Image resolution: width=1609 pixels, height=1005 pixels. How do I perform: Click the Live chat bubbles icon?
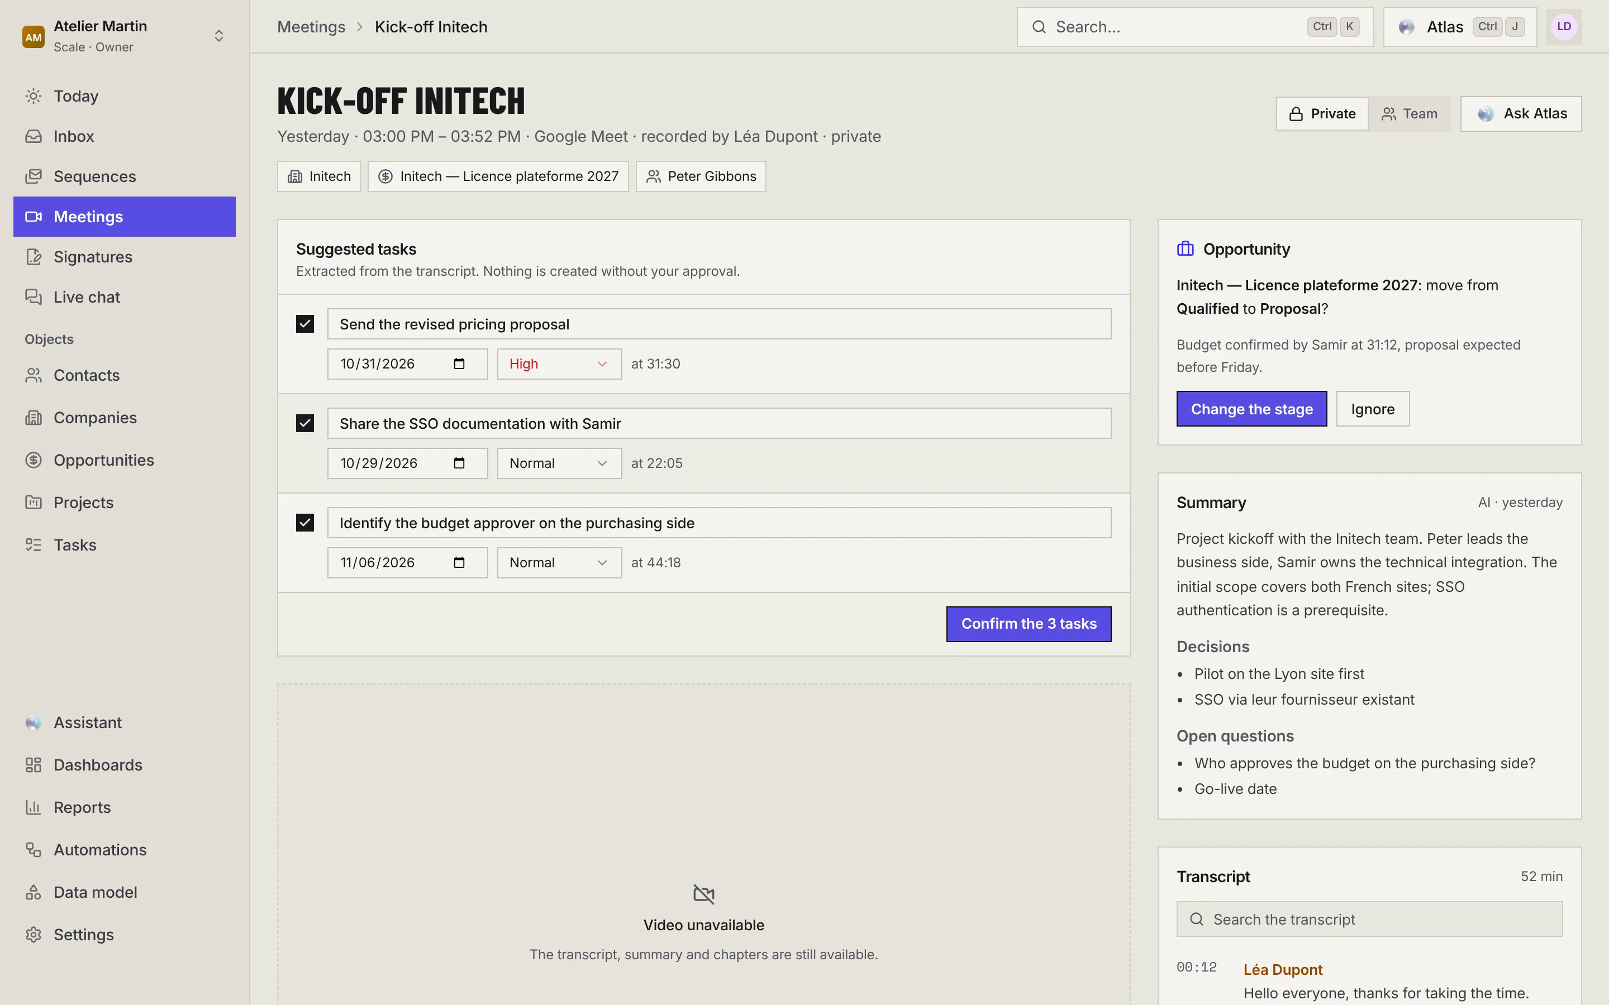pyautogui.click(x=34, y=297)
